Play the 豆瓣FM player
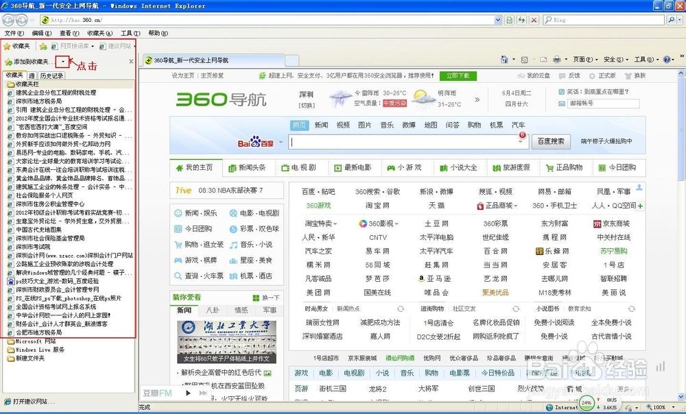686x414 pixels. tap(187, 393)
